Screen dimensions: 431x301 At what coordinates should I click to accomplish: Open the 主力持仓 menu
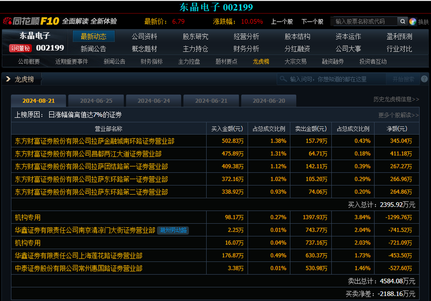pos(196,49)
